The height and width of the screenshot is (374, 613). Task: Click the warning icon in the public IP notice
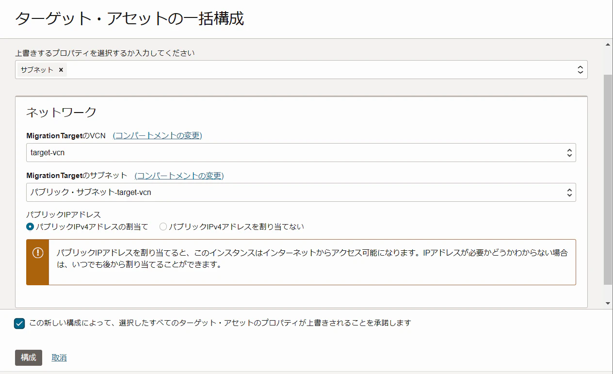(38, 253)
